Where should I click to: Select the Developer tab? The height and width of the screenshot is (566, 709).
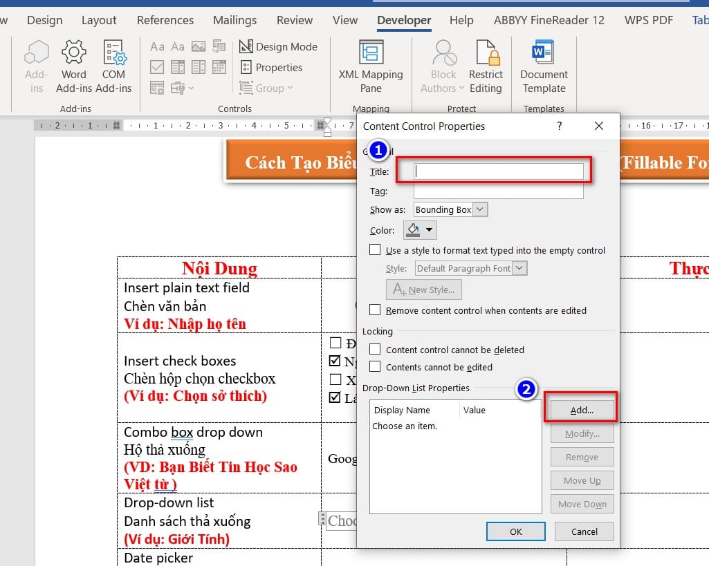[x=404, y=20]
